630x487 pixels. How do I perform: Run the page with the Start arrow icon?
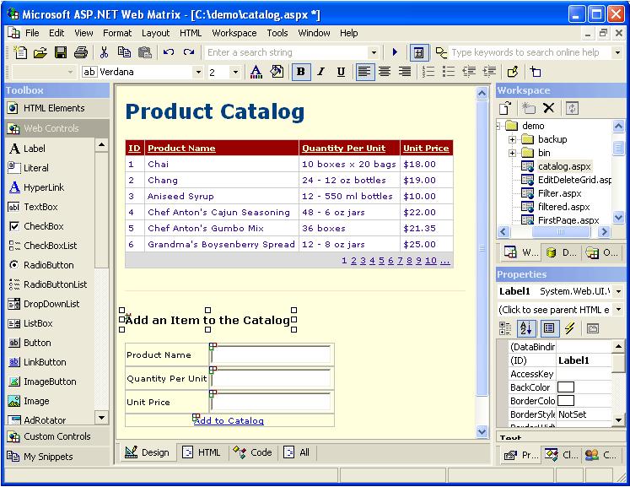pyautogui.click(x=395, y=52)
